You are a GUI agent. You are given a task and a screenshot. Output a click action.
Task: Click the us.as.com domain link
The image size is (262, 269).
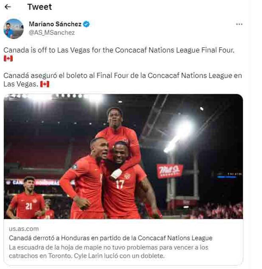24,229
